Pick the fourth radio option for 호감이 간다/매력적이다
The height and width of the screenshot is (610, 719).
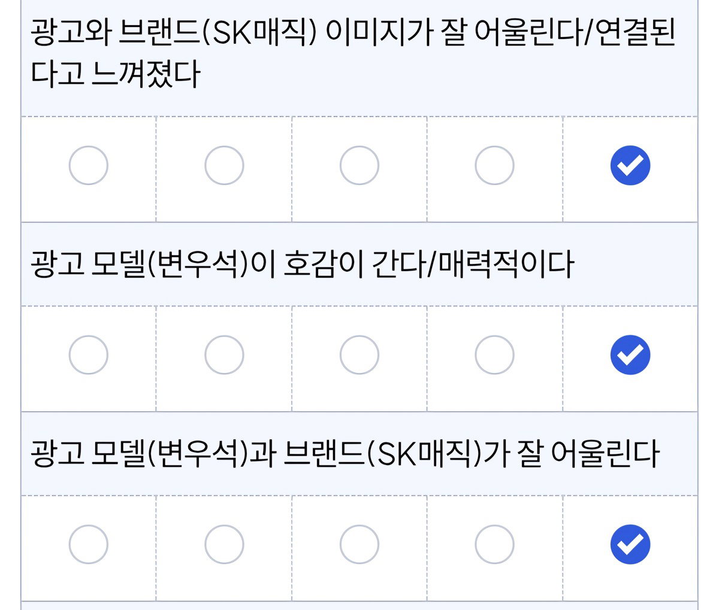click(494, 355)
